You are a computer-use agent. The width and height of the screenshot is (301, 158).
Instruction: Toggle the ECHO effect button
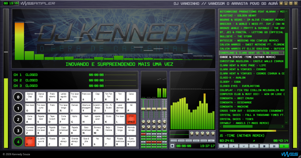pyautogui.click(x=196, y=140)
